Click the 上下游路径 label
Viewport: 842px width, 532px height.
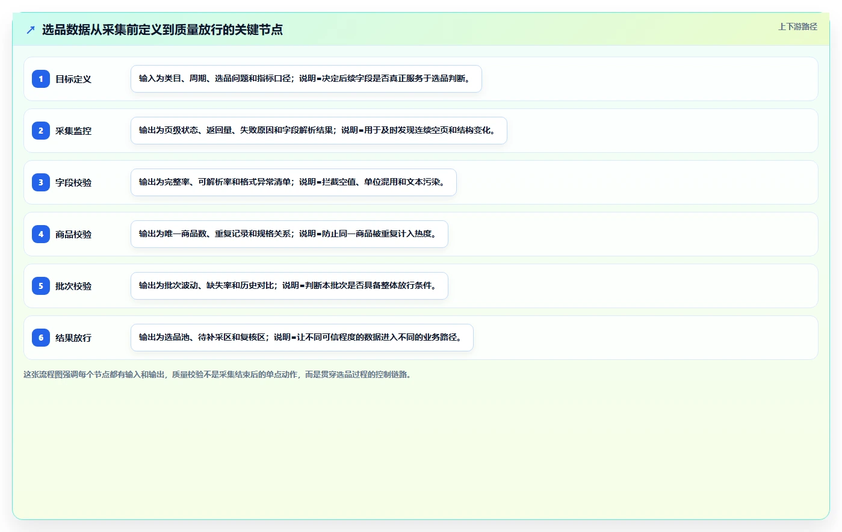797,26
